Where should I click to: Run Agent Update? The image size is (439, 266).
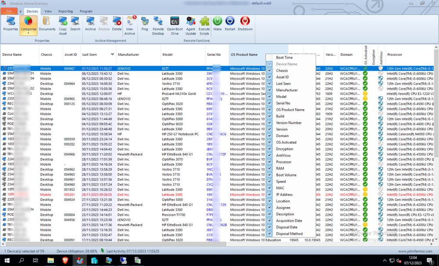191,26
